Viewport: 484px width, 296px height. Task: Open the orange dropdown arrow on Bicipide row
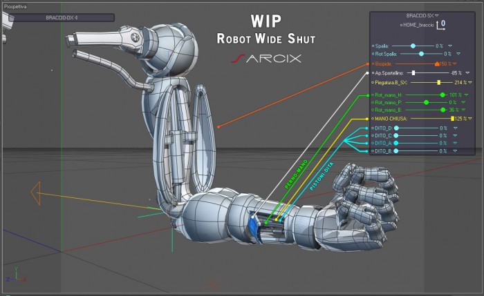click(455, 63)
